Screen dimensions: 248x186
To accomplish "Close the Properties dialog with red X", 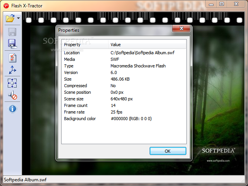I will click(x=181, y=28).
